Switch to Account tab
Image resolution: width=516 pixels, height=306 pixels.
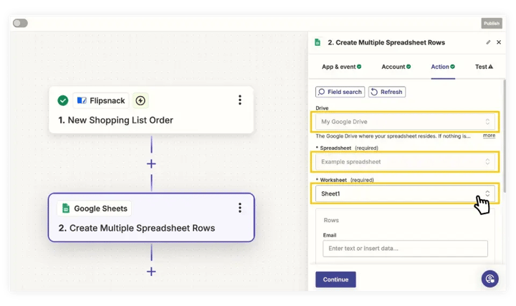click(x=396, y=67)
